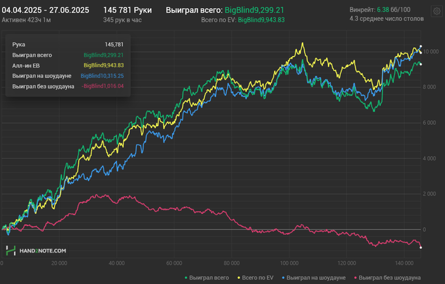Click the white endpoint marker on blue showdown line
Image resolution: width=445 pixels, height=284 pixels.
(421, 46)
